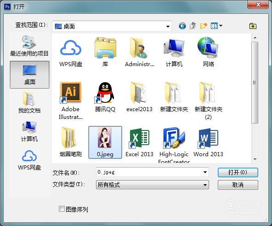Image resolution: width=272 pixels, height=226 pixels.
Task: Click the favorites folder star icon
Action: click(253, 26)
